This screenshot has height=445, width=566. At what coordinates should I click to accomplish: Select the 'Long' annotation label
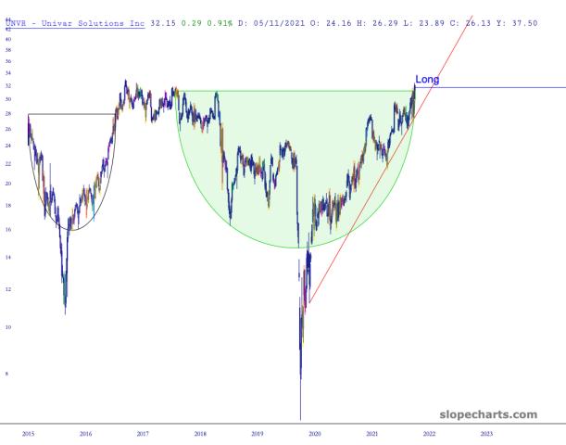tap(427, 80)
